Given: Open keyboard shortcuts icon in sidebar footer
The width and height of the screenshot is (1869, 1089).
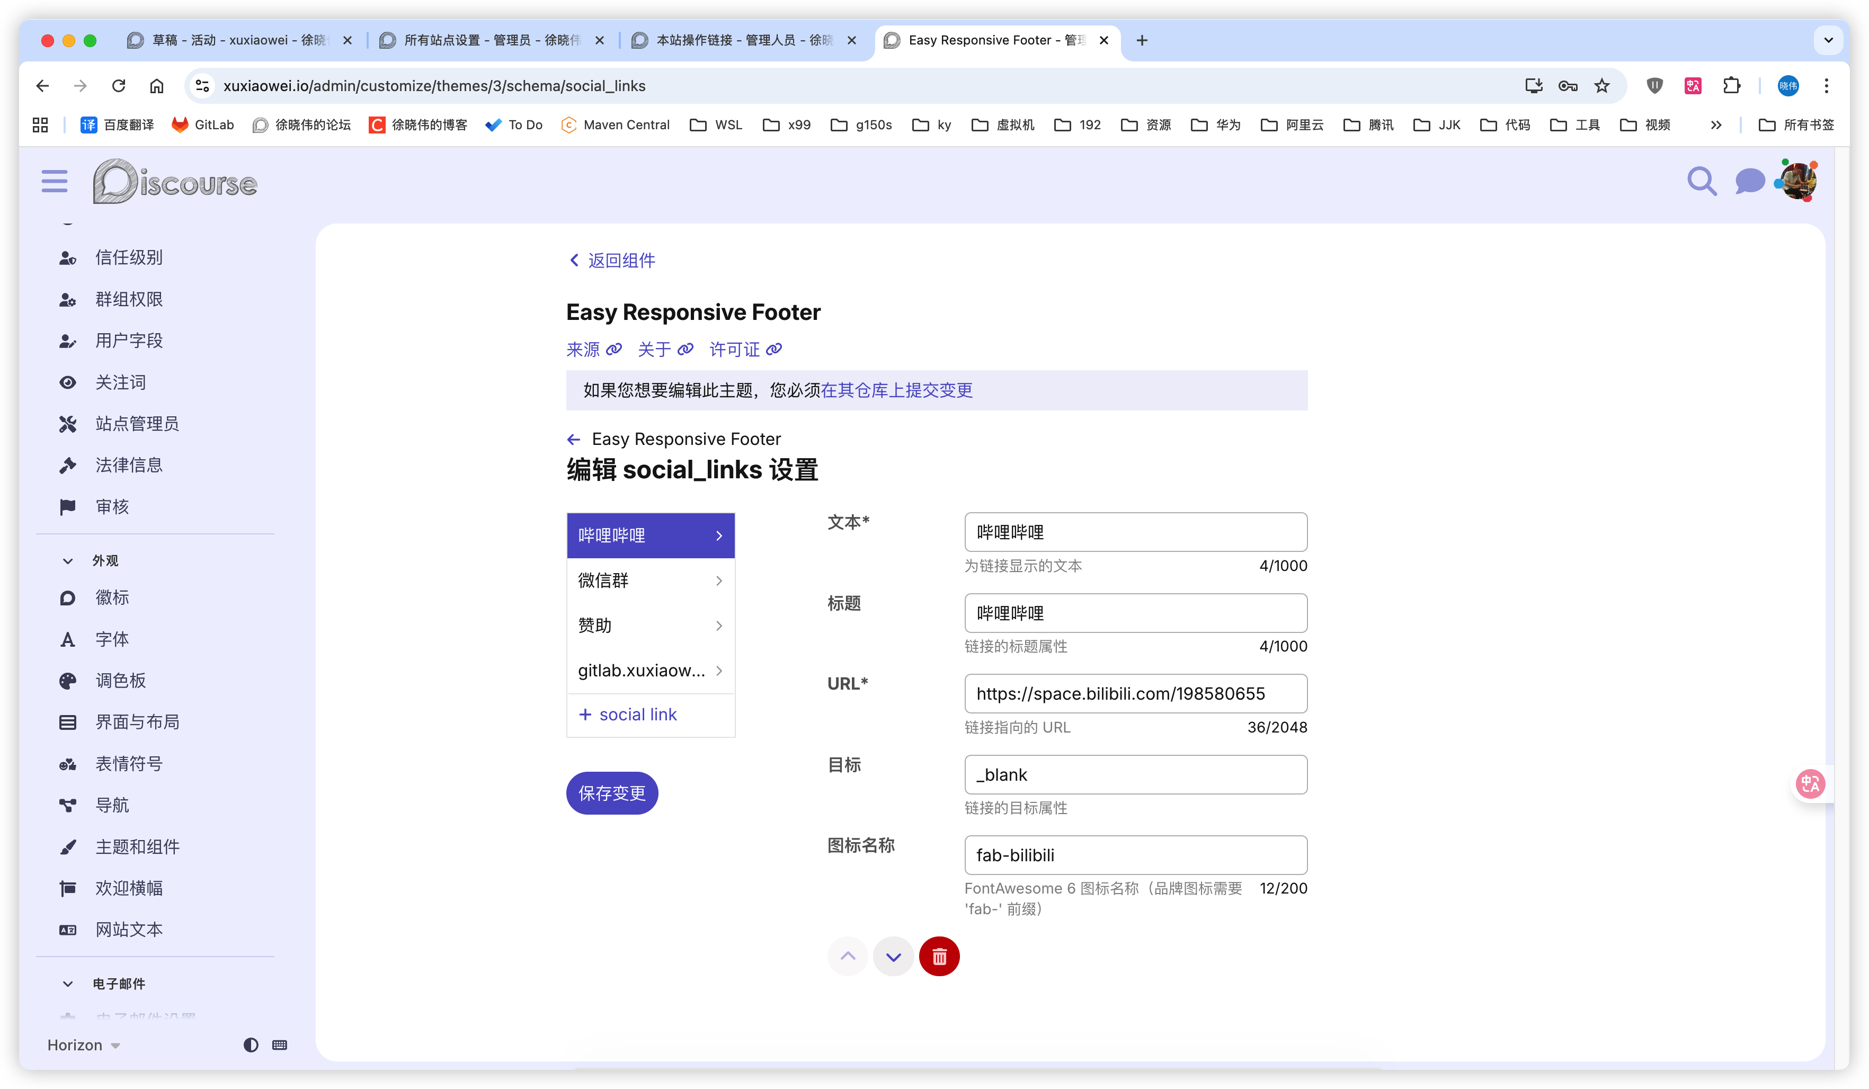Looking at the screenshot, I should [x=280, y=1045].
